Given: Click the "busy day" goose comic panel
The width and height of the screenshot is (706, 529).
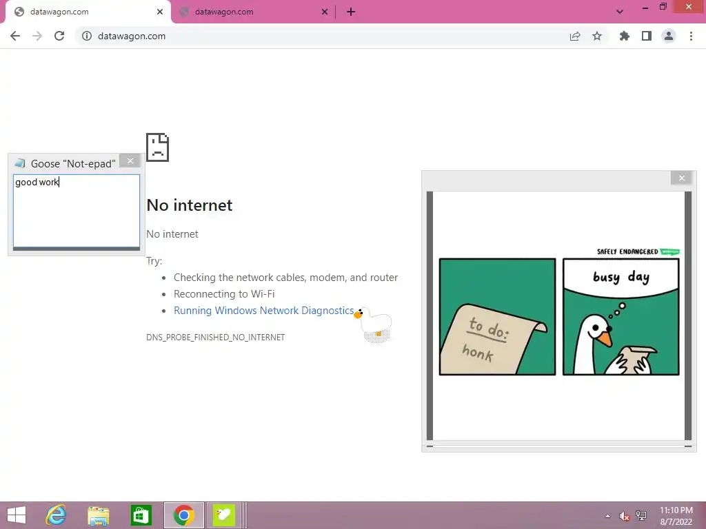Looking at the screenshot, I should [621, 317].
